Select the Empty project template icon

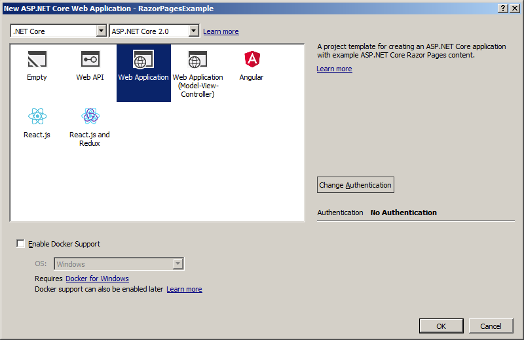(37, 60)
